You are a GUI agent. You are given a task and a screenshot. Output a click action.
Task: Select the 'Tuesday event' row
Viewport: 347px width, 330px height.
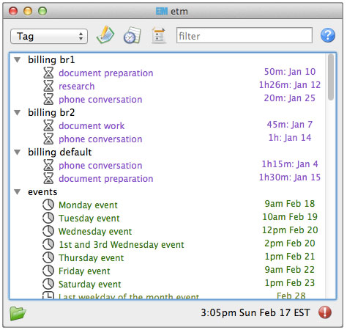pos(89,219)
